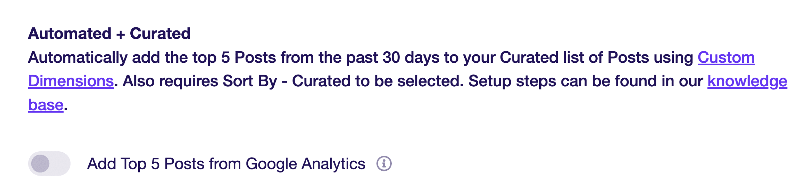This screenshot has height=196, width=805.
Task: Open the Custom Dimensions link
Action: pyautogui.click(x=726, y=57)
